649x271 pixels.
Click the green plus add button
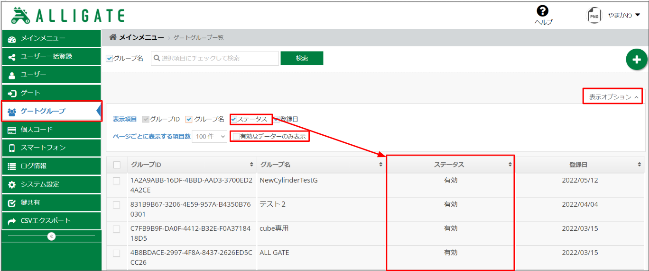coord(636,60)
